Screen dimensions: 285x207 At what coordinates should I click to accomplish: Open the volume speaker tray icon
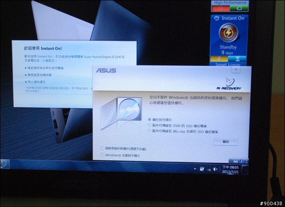[215, 169]
